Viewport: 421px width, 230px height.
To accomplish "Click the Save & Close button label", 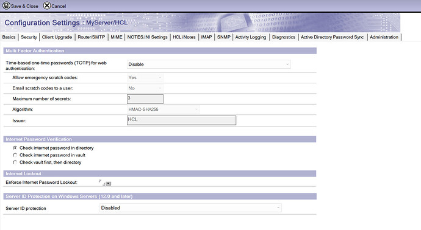I will [x=24, y=6].
